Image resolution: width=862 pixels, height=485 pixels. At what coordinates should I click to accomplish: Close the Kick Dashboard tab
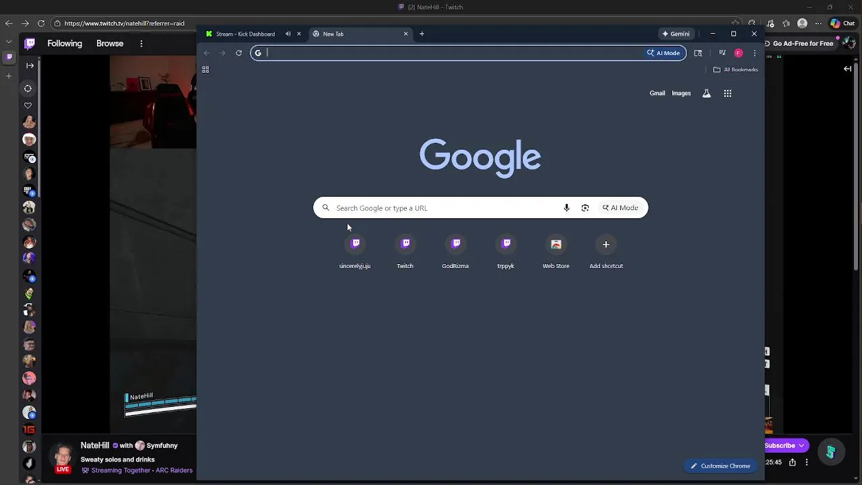[x=299, y=34]
